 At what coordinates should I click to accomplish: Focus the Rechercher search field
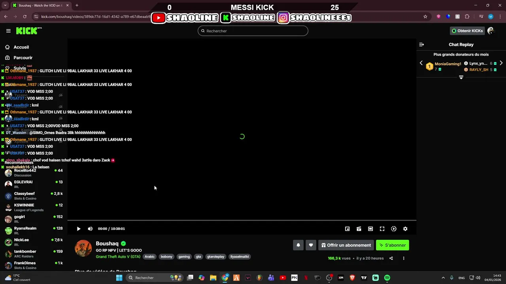[x=253, y=31]
